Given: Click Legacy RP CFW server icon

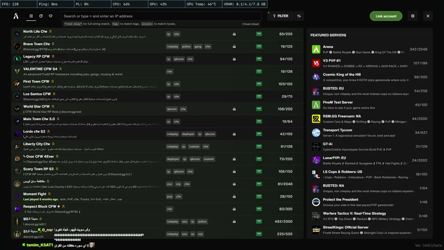Looking at the screenshot, I should [x=17, y=59].
